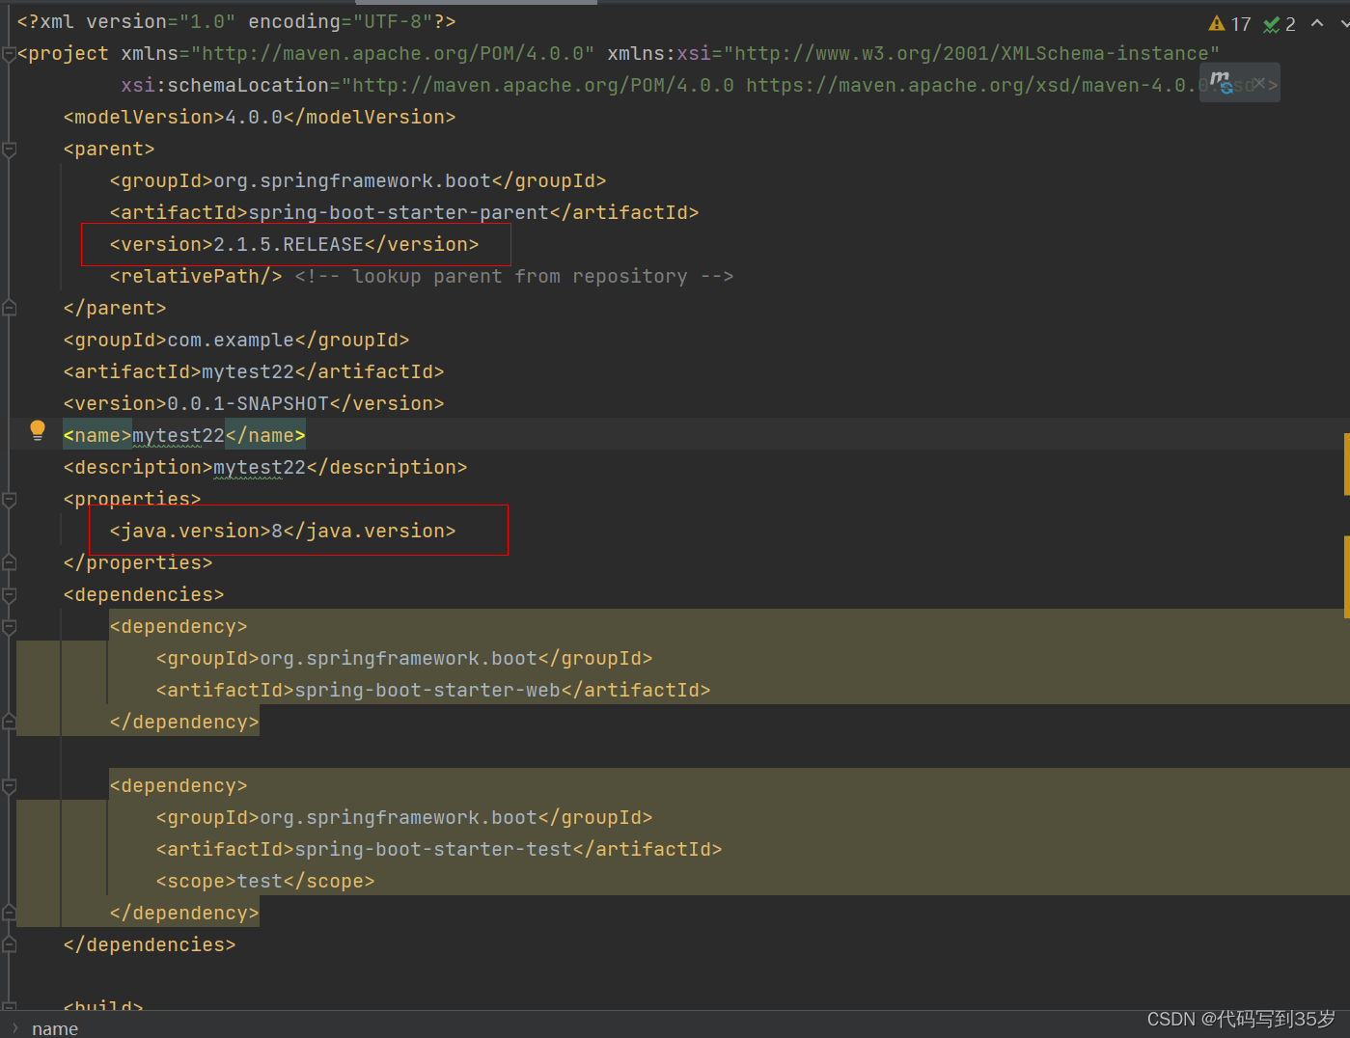Click the xml version declaration line
Screen dimensions: 1350x1038
point(236,22)
